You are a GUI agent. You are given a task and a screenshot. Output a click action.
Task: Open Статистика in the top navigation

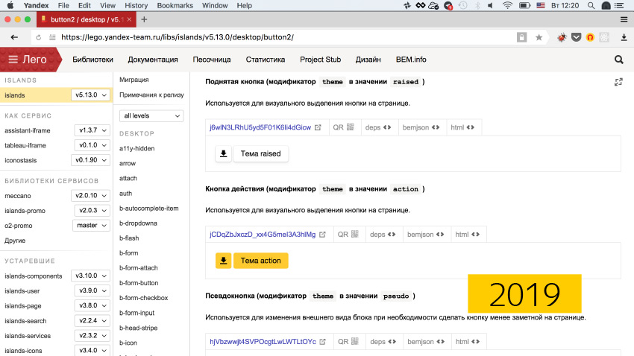click(266, 60)
